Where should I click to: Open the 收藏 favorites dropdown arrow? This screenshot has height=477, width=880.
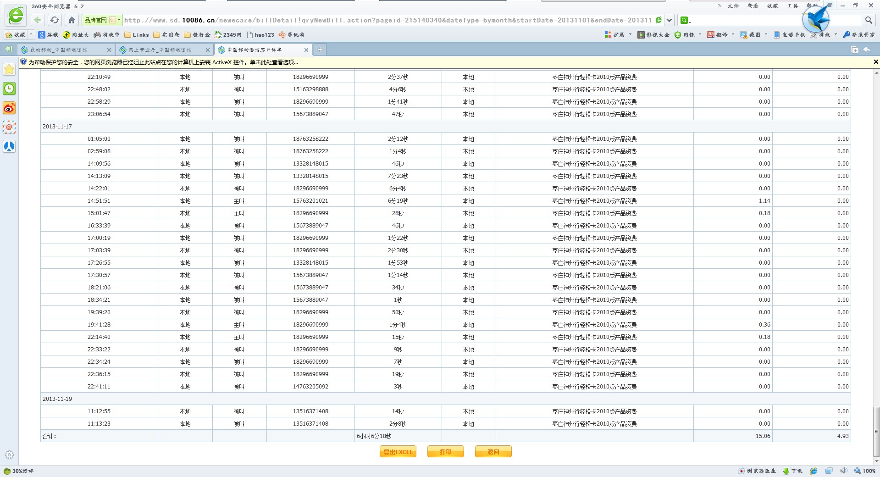[x=31, y=34]
